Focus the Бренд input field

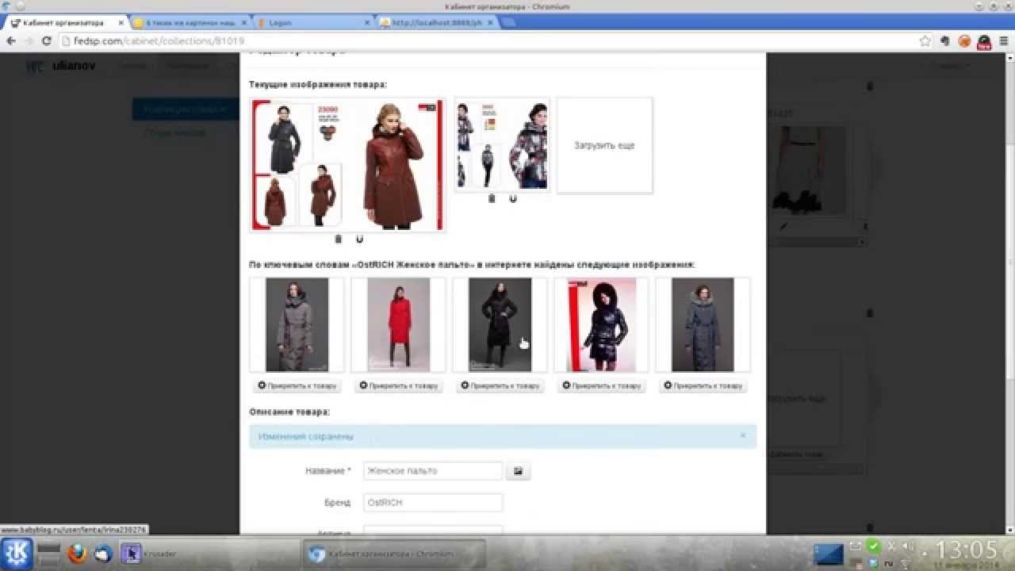(x=433, y=503)
